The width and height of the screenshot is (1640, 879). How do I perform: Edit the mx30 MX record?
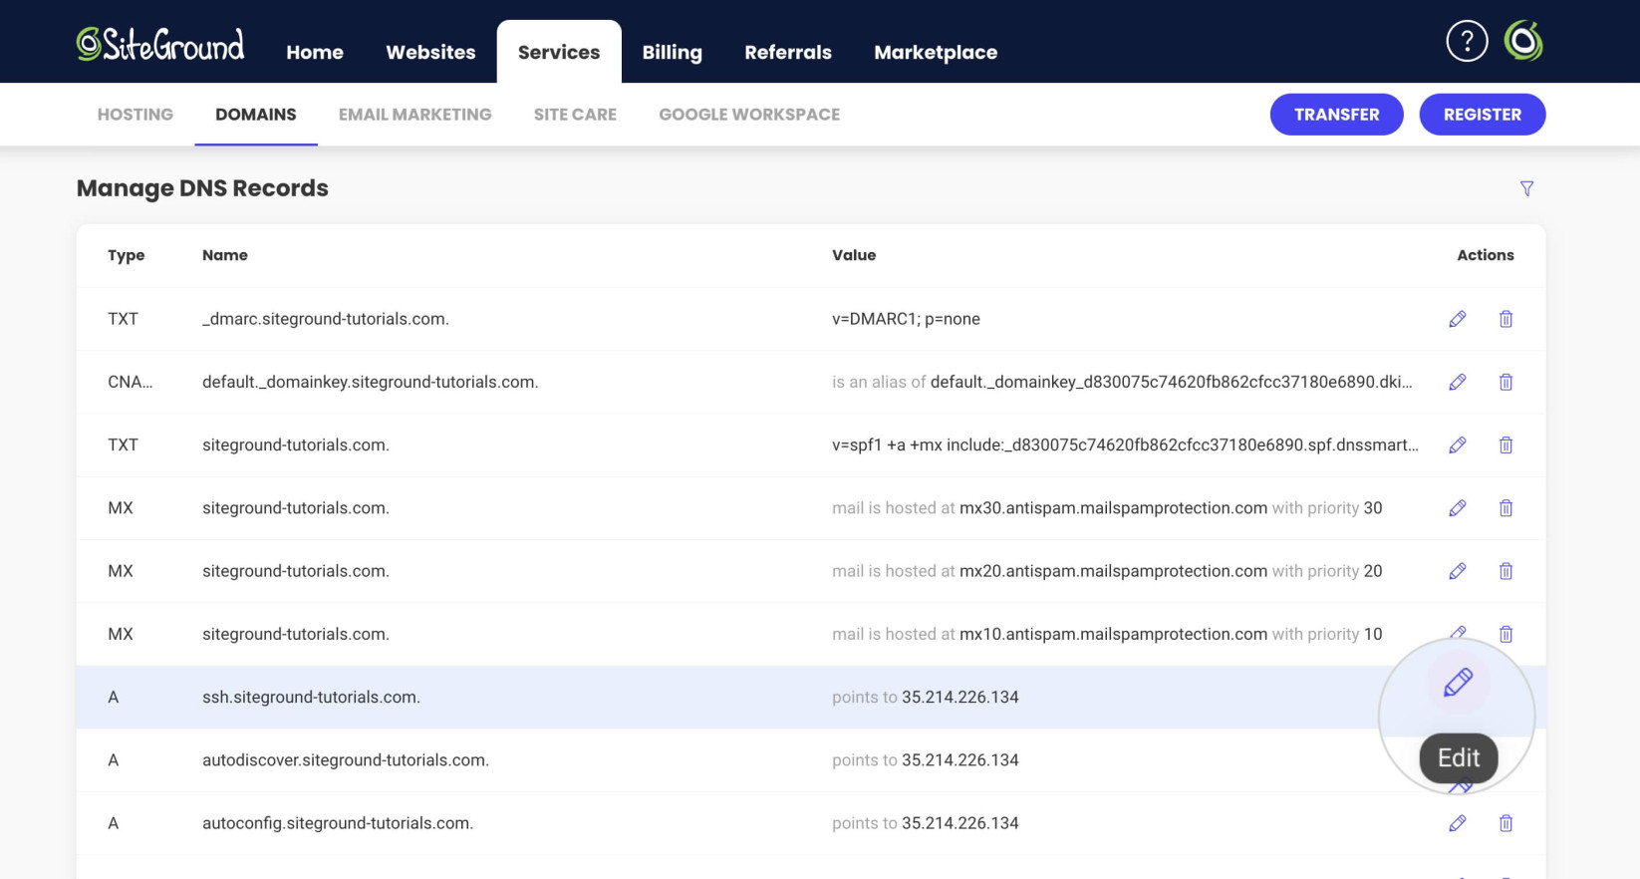[x=1458, y=508]
